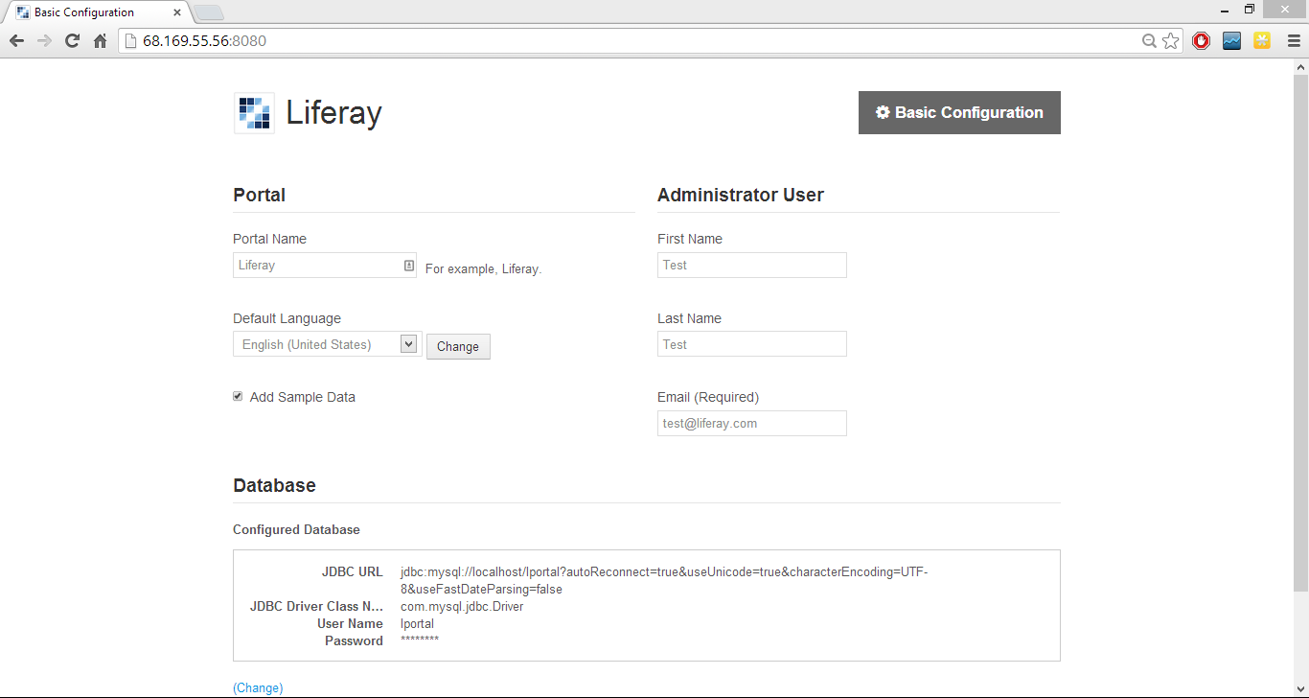The height and width of the screenshot is (698, 1309).
Task: Click the red circular extension icon
Action: (1201, 41)
